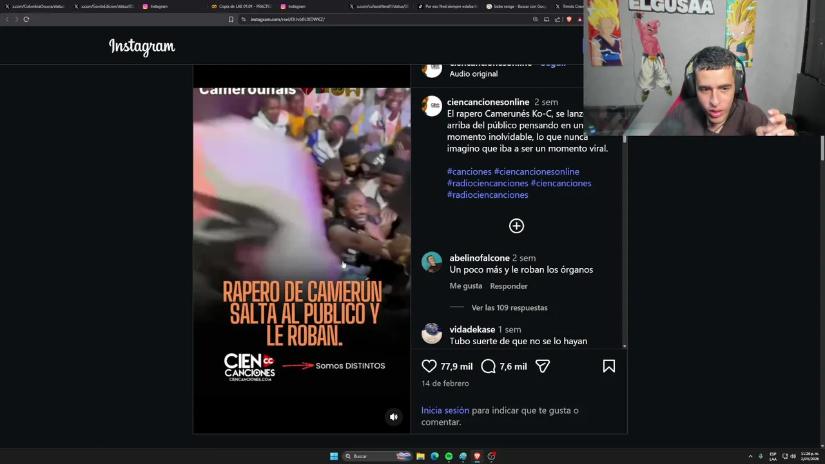Click Responder under abelinofalcone comment
Image resolution: width=825 pixels, height=464 pixels.
[x=509, y=285]
